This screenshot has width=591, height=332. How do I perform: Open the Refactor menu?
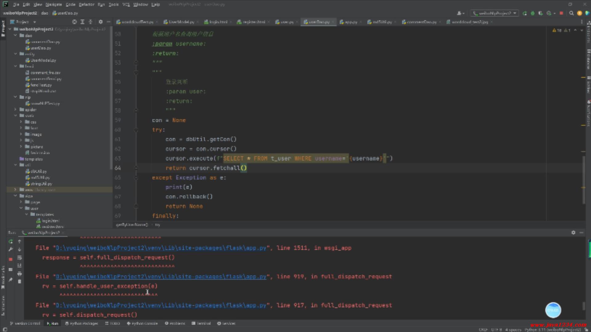[86, 4]
